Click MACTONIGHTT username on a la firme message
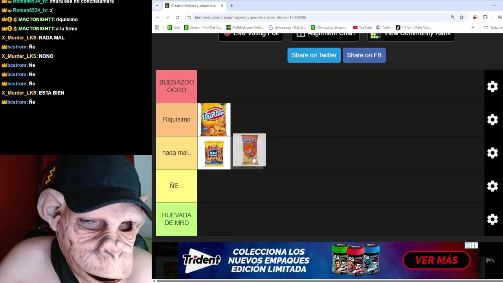 pos(36,29)
